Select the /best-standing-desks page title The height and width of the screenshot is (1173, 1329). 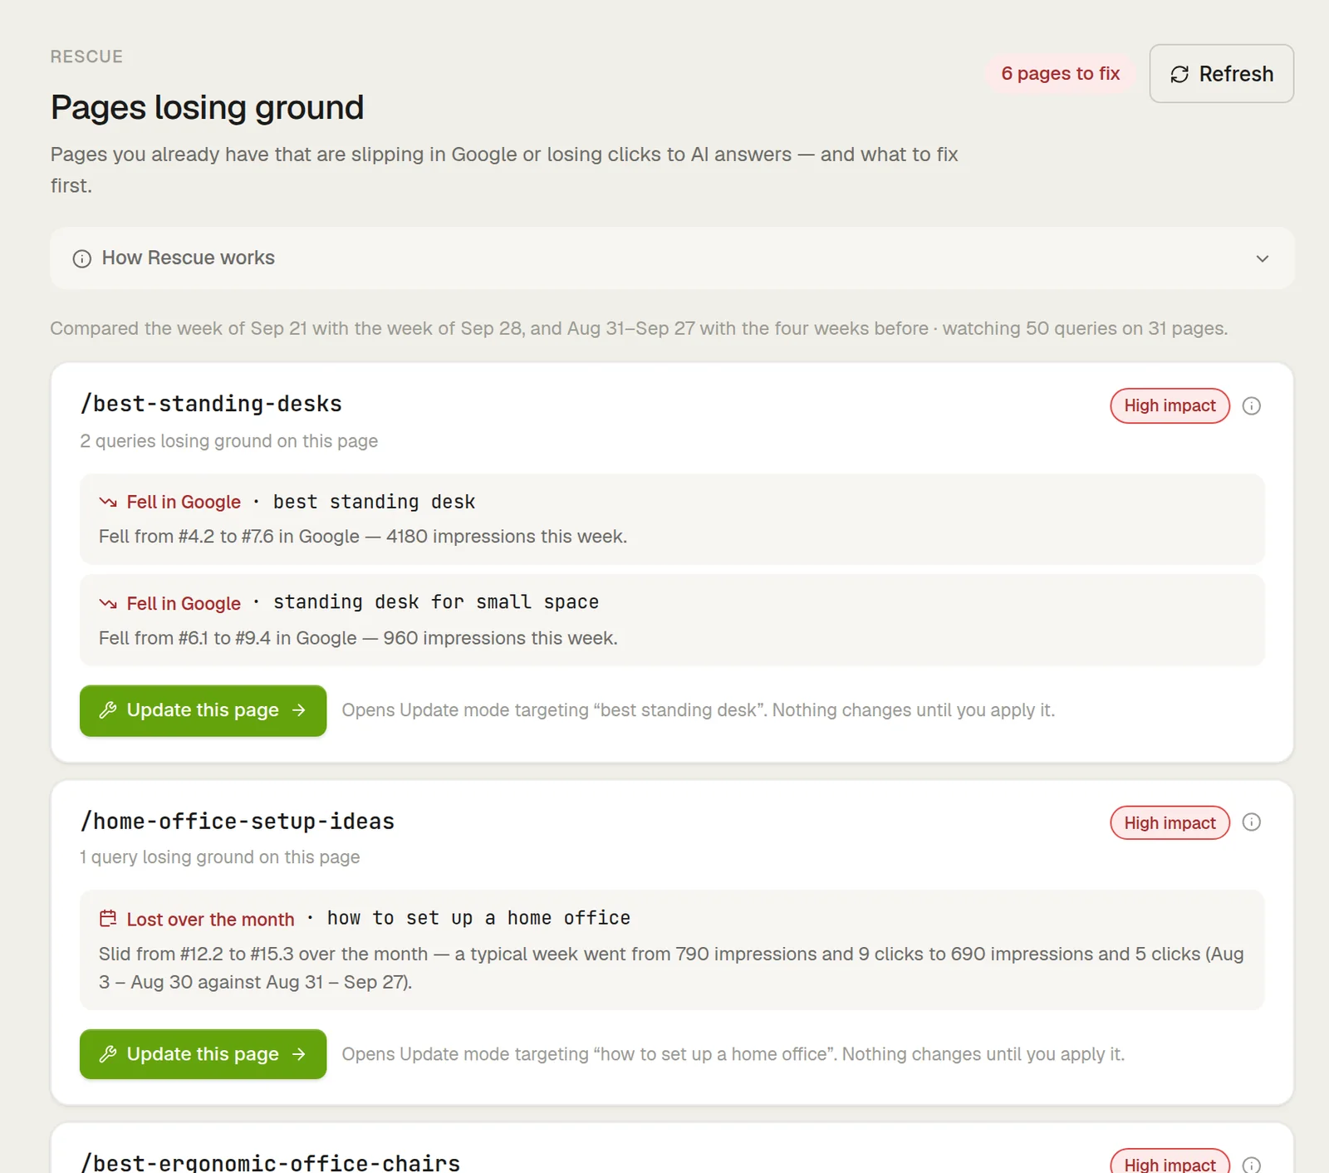(211, 404)
